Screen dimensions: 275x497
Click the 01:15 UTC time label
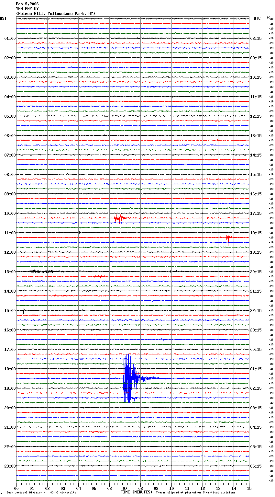point(256,369)
